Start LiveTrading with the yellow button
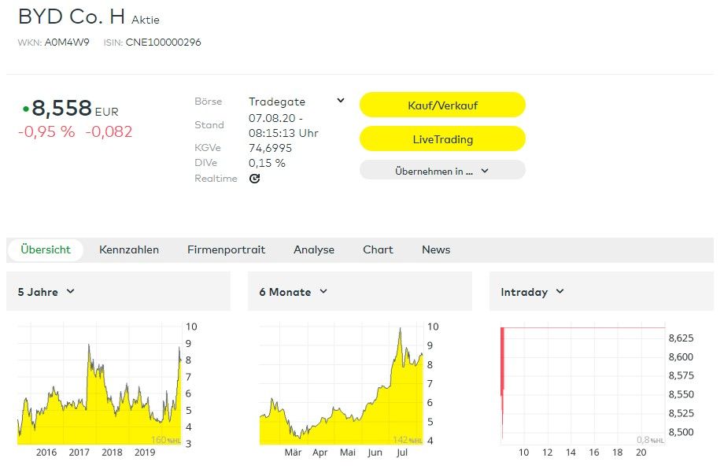The image size is (724, 469). tap(442, 139)
